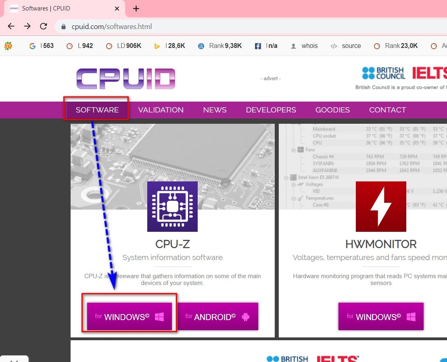
Task: Open the NEWS menu item
Action: (x=215, y=110)
